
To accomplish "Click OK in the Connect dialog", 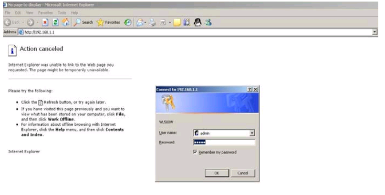I will [216, 173].
